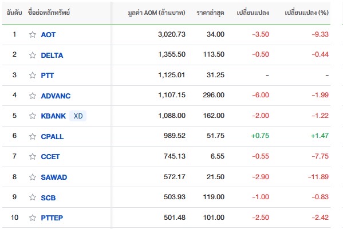Screen dimensions: 343x229
Task: Sort by อันดับ column header
Action: pyautogui.click(x=14, y=13)
